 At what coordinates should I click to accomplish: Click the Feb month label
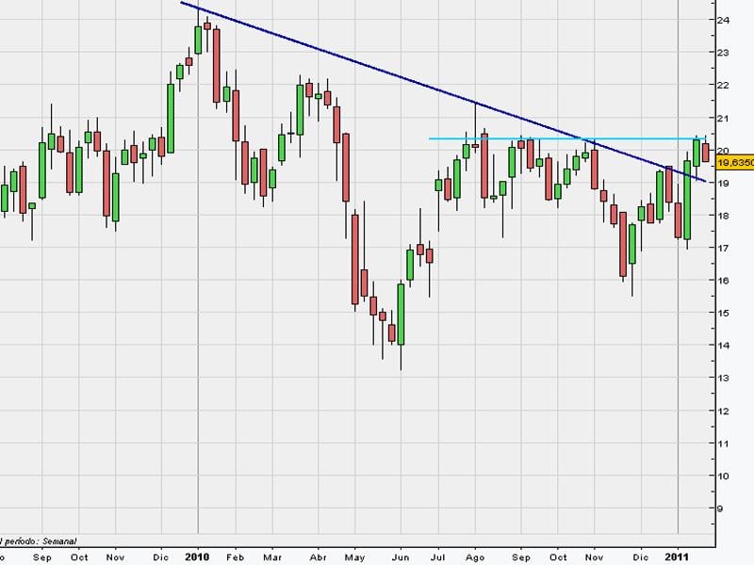pyautogui.click(x=235, y=557)
